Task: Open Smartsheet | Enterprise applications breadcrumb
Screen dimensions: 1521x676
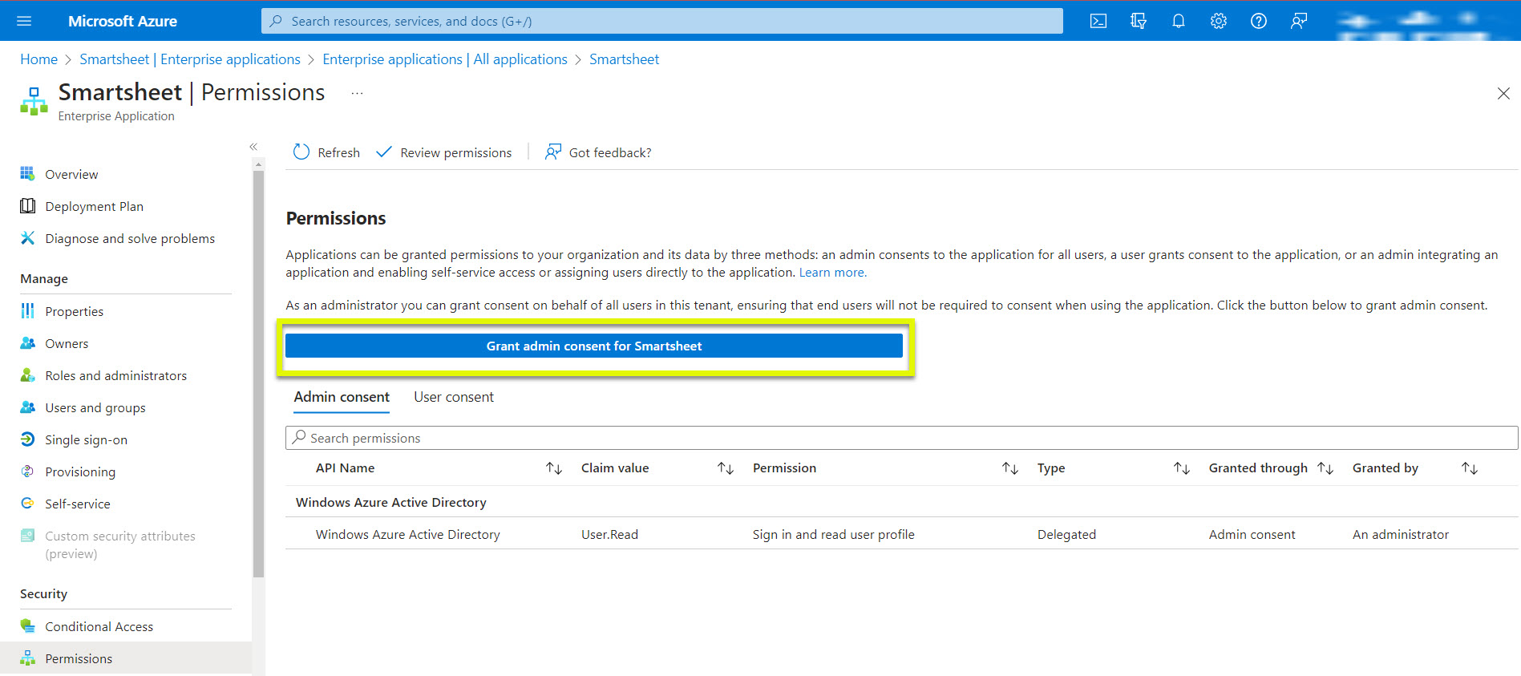Action: [x=190, y=59]
